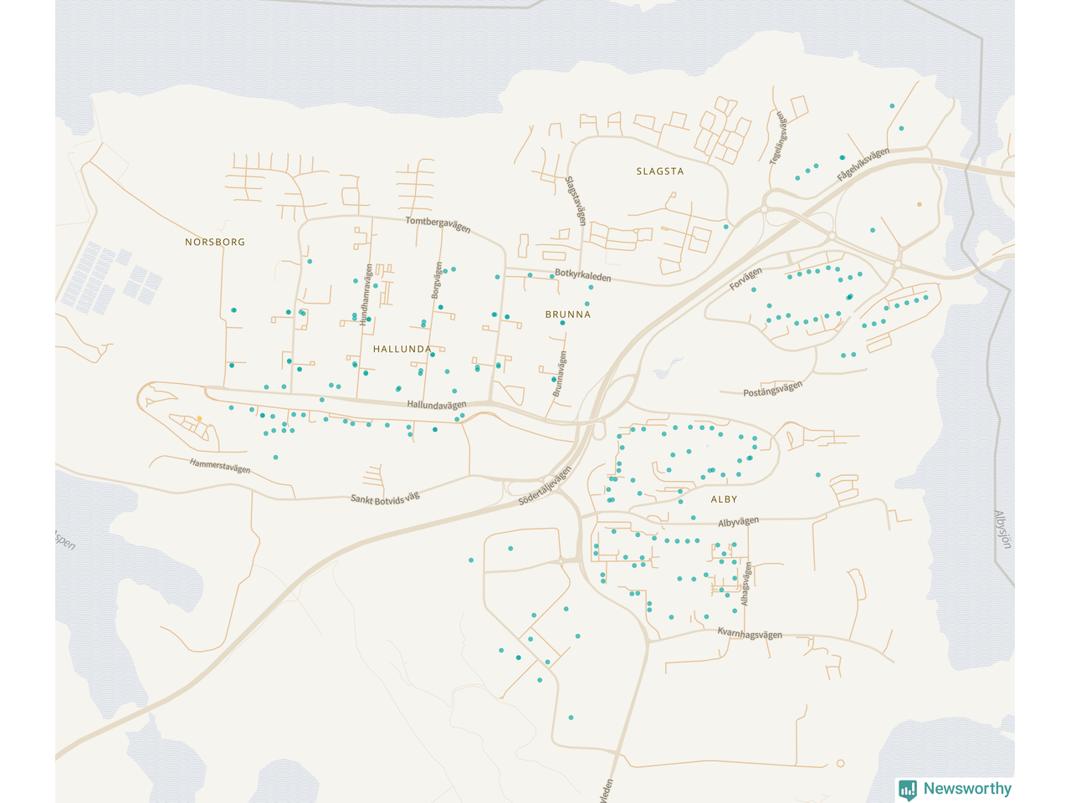Viewport: 1071px width, 803px height.
Task: Click the Hammerstavägen road label
Action: coord(219,466)
